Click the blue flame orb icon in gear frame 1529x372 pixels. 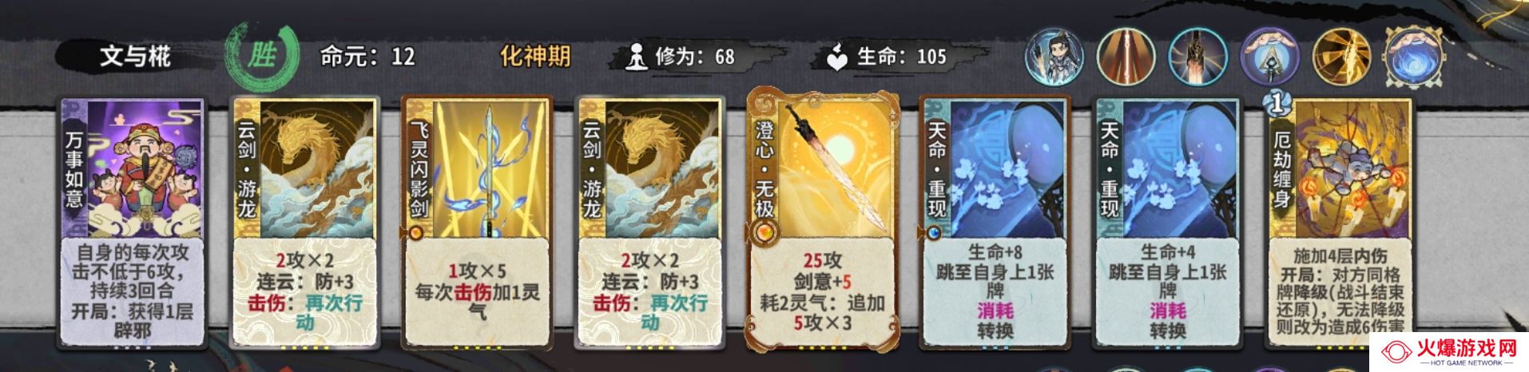(x=1416, y=56)
